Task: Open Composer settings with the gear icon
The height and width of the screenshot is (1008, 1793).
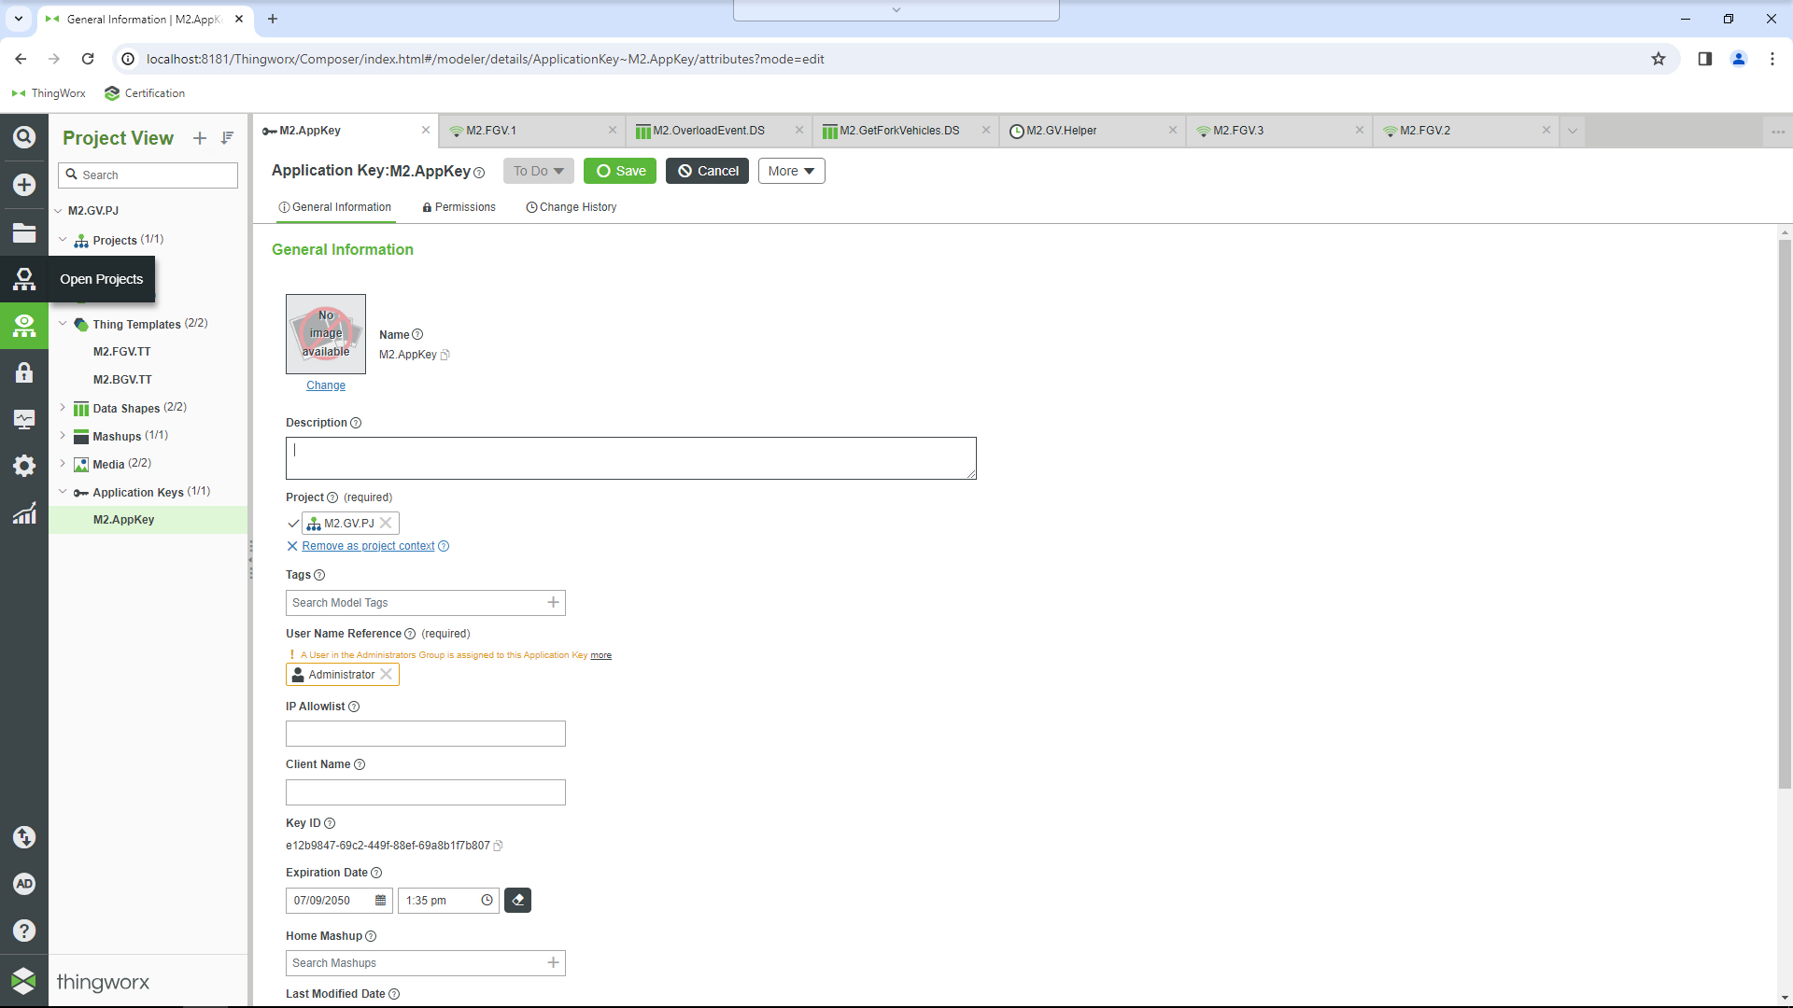Action: (x=23, y=465)
